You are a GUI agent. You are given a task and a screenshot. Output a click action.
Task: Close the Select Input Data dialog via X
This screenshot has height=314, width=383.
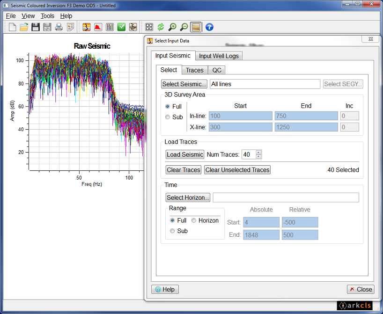(x=371, y=39)
